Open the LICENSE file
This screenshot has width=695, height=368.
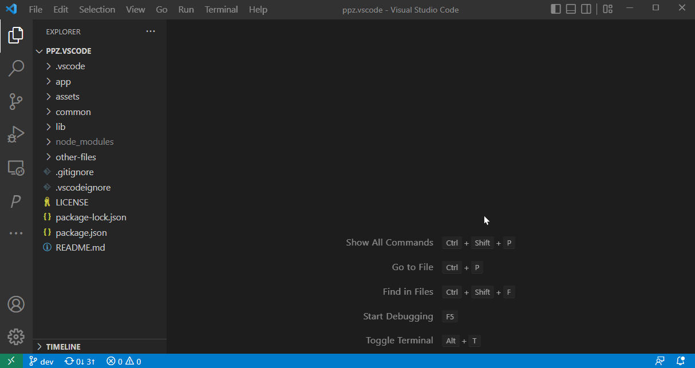(100, 202)
